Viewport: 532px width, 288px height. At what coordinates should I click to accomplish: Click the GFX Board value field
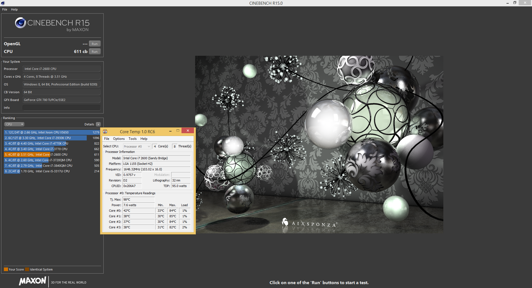click(x=62, y=100)
